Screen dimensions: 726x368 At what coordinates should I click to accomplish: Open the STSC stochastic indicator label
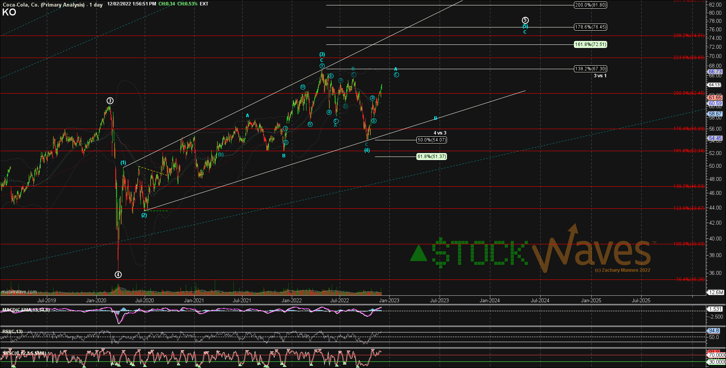click(24, 353)
